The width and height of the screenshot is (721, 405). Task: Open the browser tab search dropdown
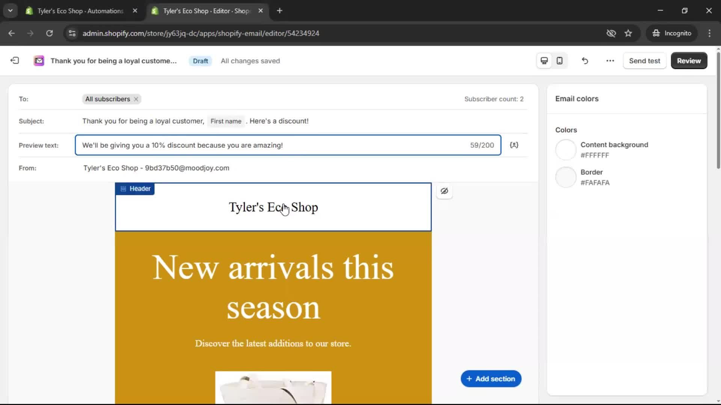[10, 10]
